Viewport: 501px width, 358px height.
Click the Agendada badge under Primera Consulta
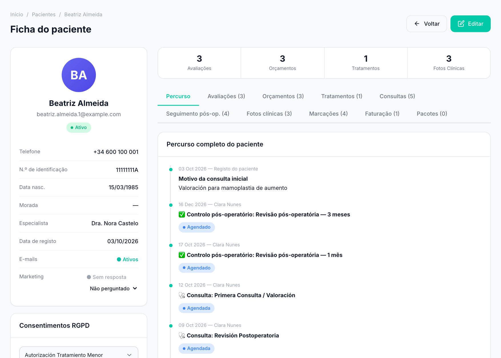[x=197, y=308]
